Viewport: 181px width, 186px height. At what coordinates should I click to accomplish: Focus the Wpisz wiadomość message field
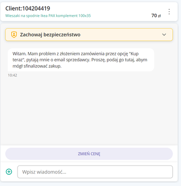point(95,172)
